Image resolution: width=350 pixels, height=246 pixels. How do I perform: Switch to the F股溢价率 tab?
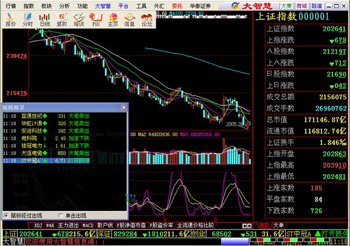pos(161,226)
